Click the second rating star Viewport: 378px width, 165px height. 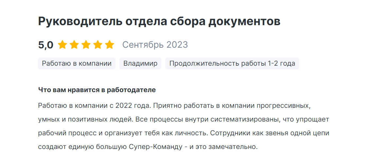[x=74, y=45]
